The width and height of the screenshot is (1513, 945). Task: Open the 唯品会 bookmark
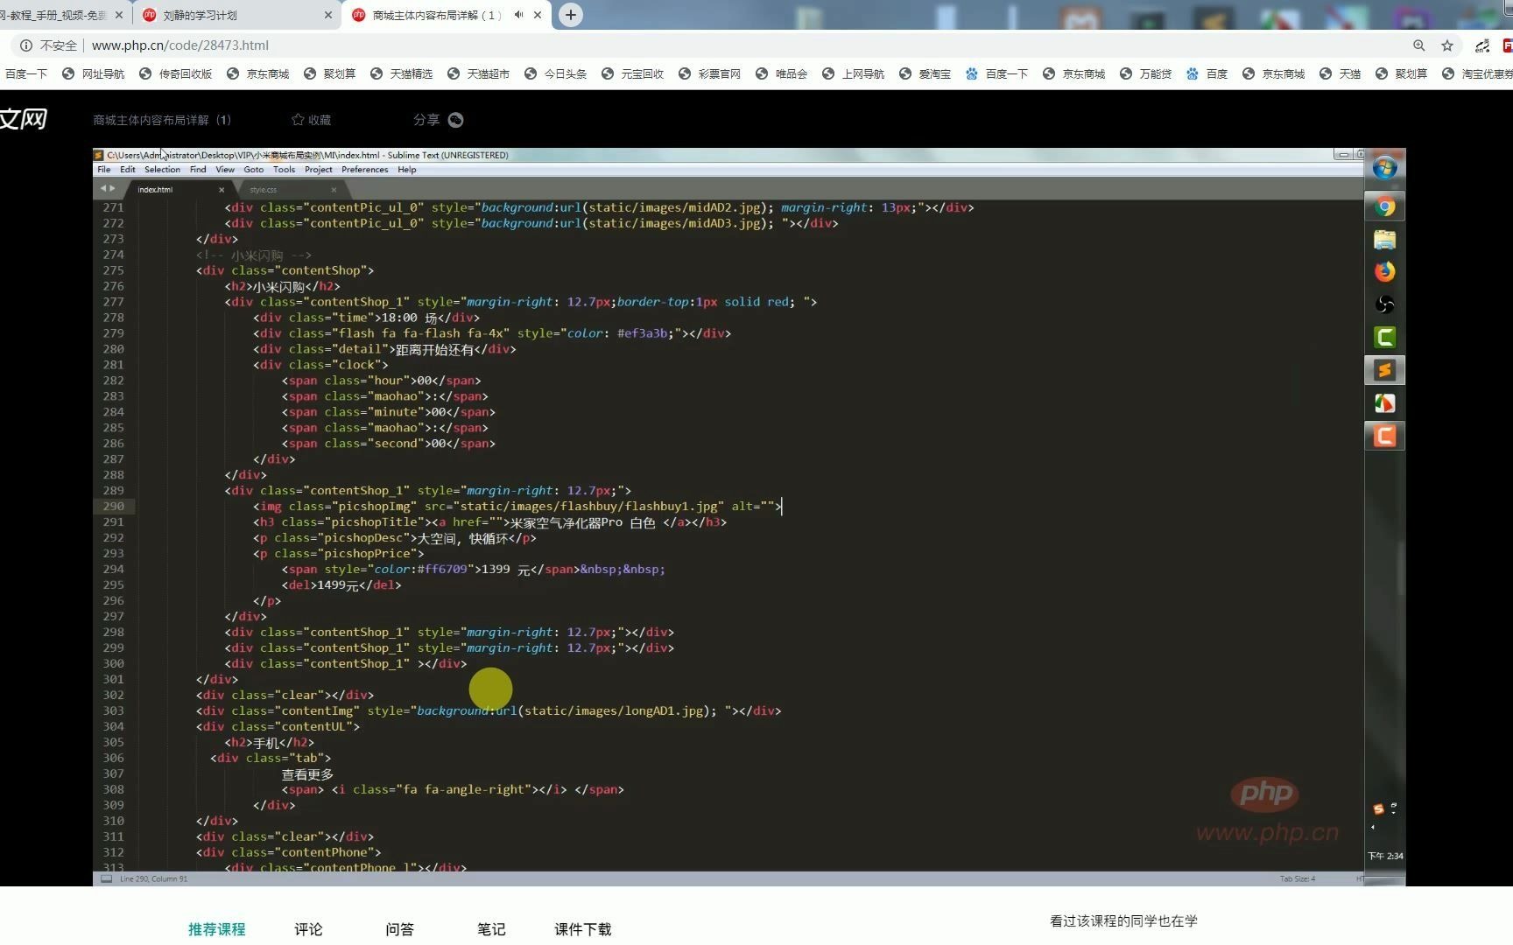(782, 74)
